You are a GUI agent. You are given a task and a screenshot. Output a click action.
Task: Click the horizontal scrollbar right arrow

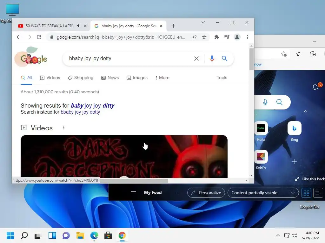coord(246,181)
